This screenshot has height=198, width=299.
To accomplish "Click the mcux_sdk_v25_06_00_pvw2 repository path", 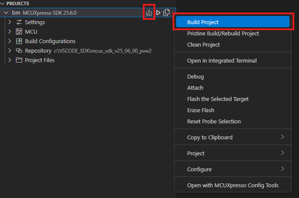I will click(103, 51).
